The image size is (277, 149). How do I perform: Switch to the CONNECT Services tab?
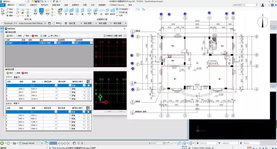click(x=117, y=5)
